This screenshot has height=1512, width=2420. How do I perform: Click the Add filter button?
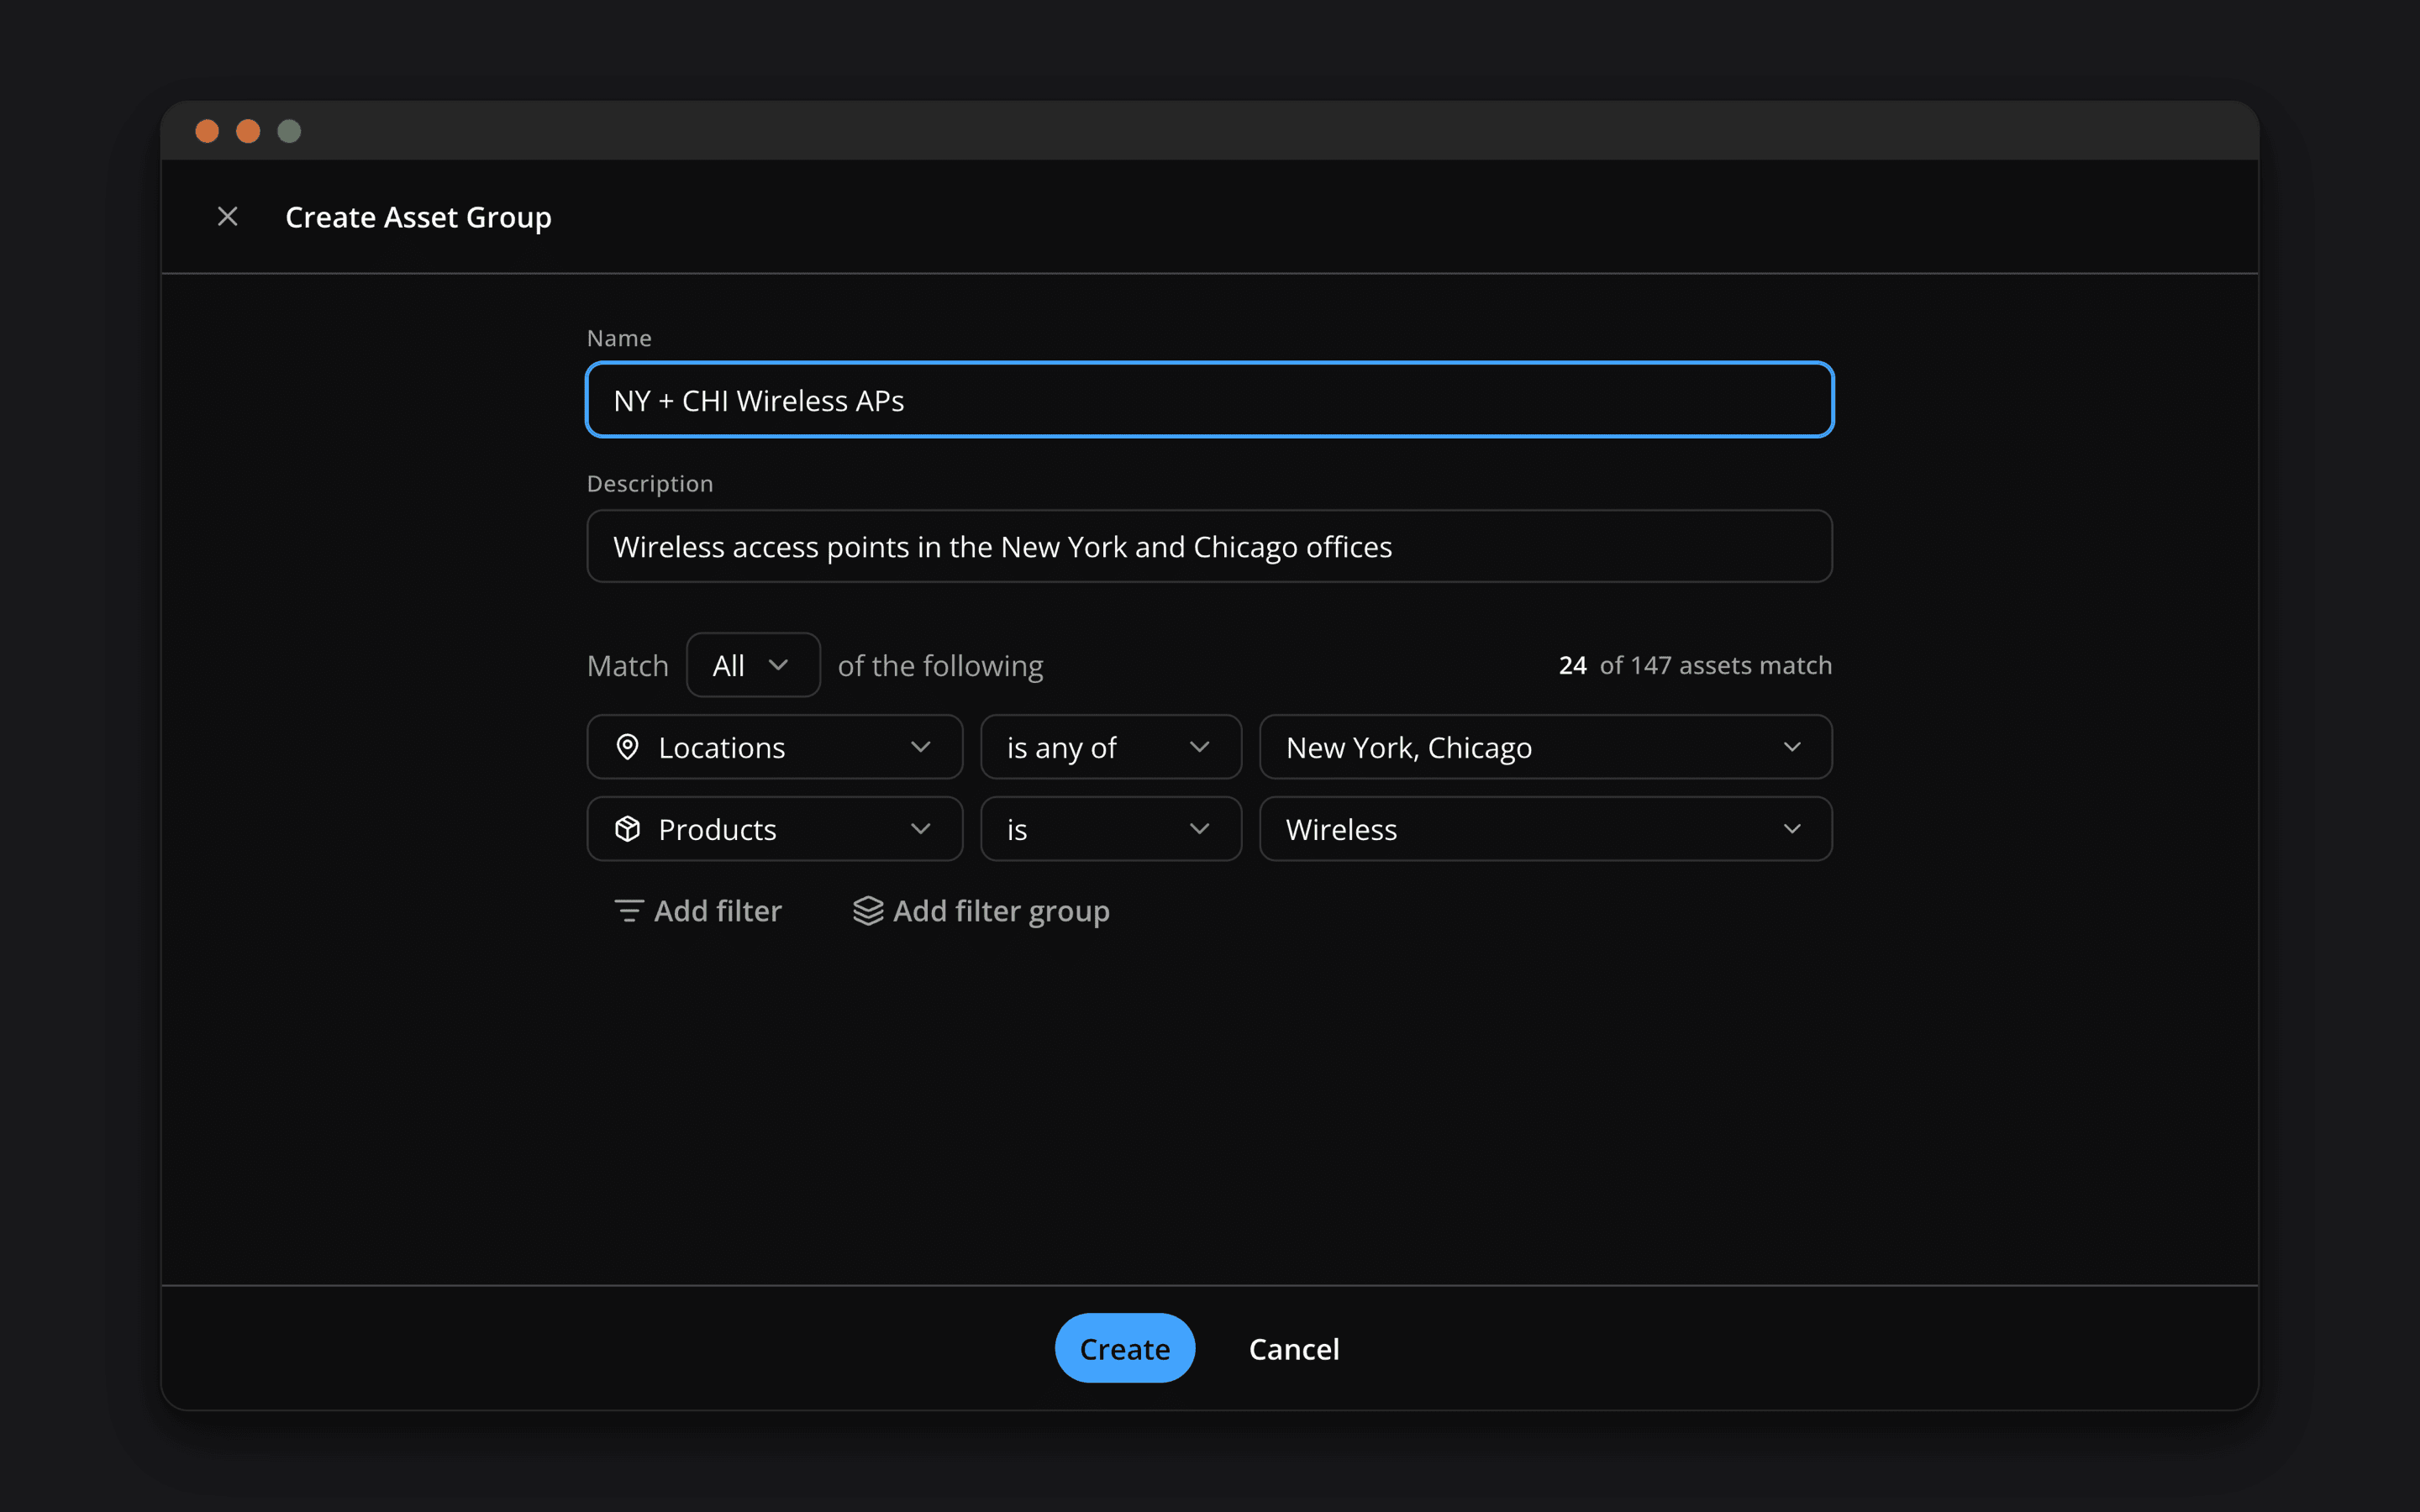697,911
